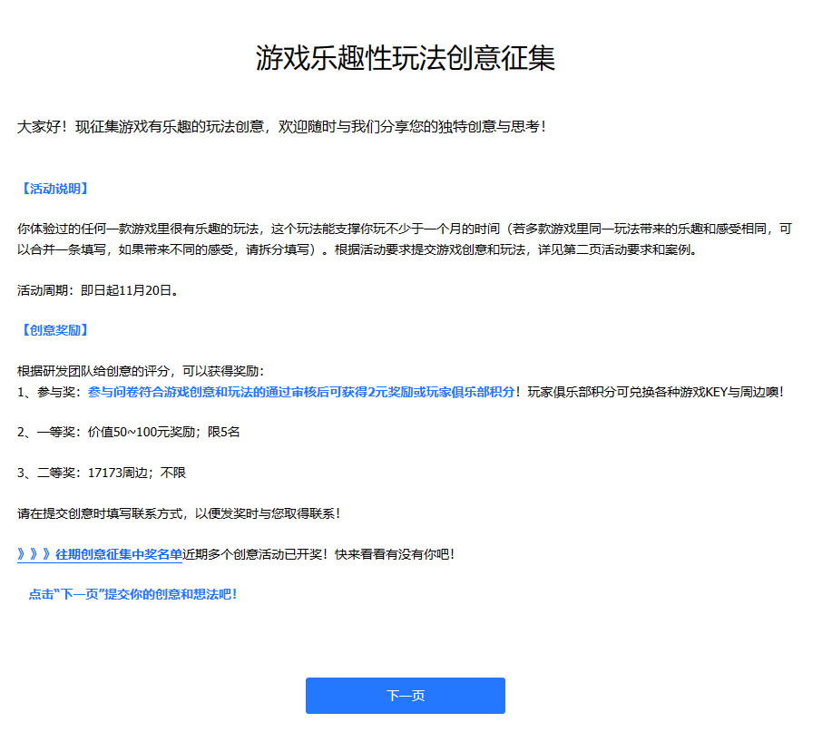The height and width of the screenshot is (732, 832).
Task: Click the 活动周期：即日起11月20日 line
Action: coord(98,290)
